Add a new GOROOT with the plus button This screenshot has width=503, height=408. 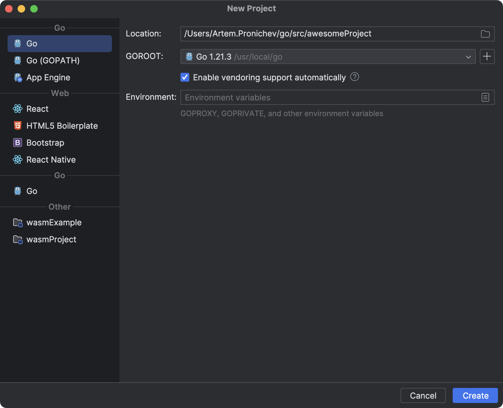click(487, 56)
